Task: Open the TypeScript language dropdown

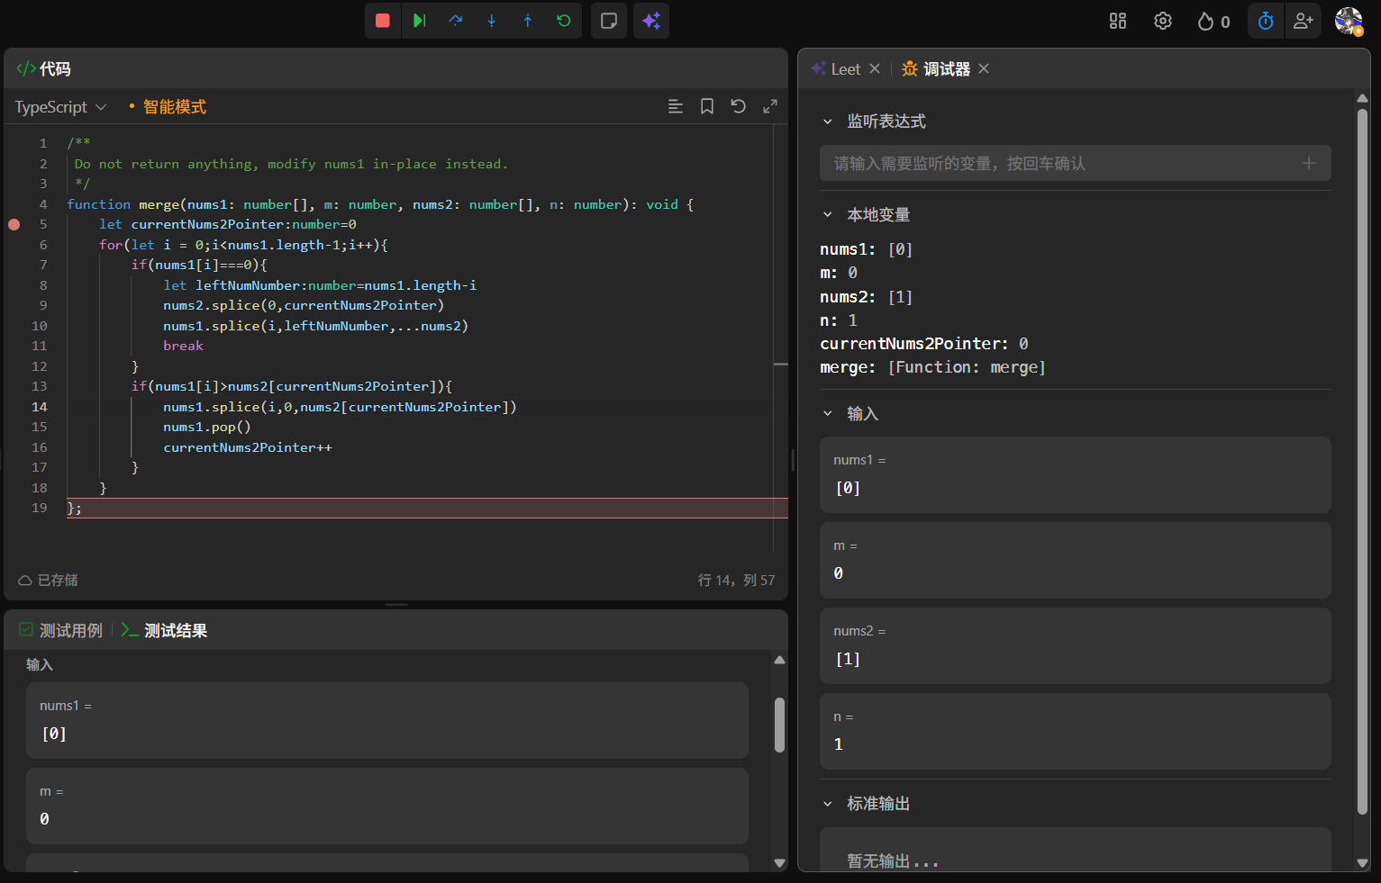Action: pos(60,107)
